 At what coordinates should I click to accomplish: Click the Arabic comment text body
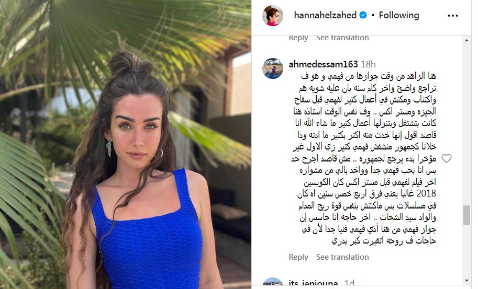pyautogui.click(x=364, y=158)
